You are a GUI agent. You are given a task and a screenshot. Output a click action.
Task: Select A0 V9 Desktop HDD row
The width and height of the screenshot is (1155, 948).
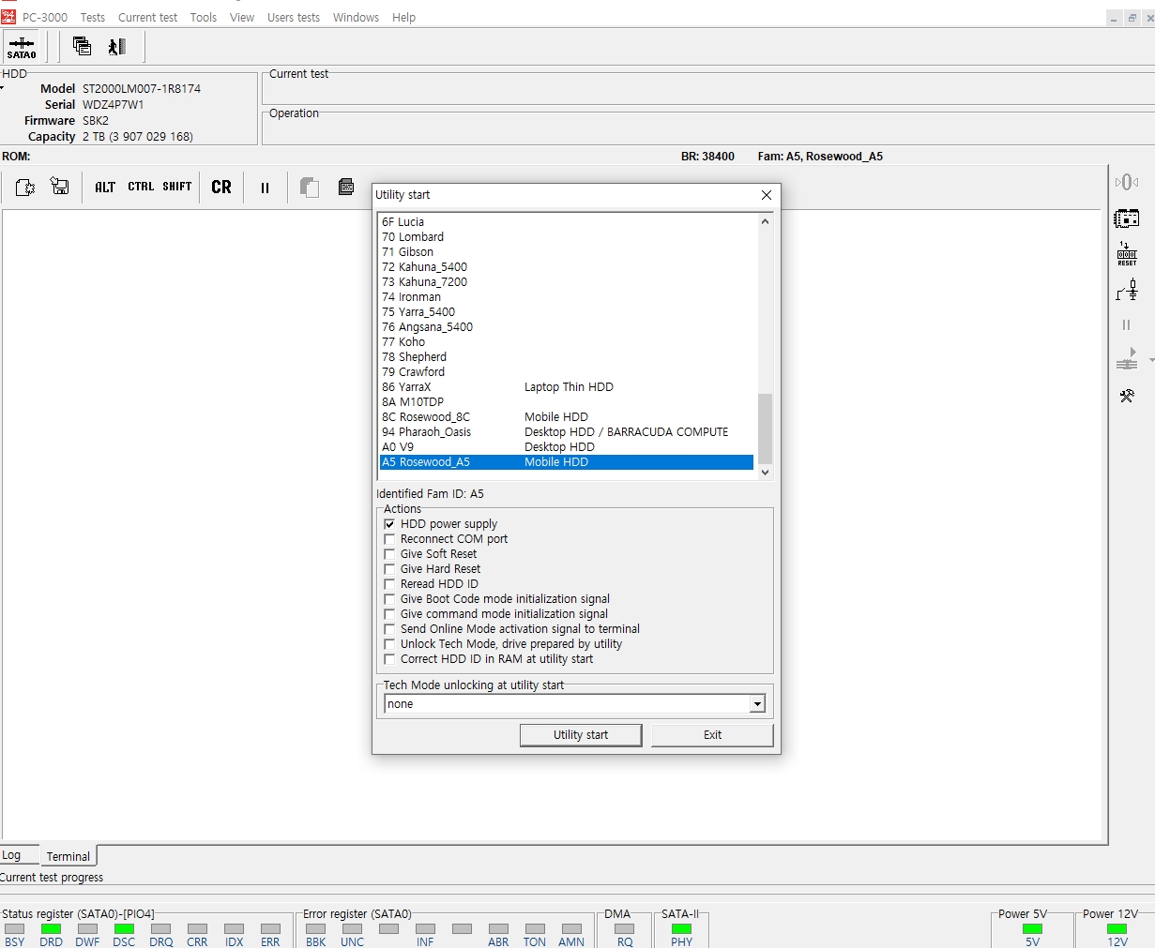[x=567, y=447]
